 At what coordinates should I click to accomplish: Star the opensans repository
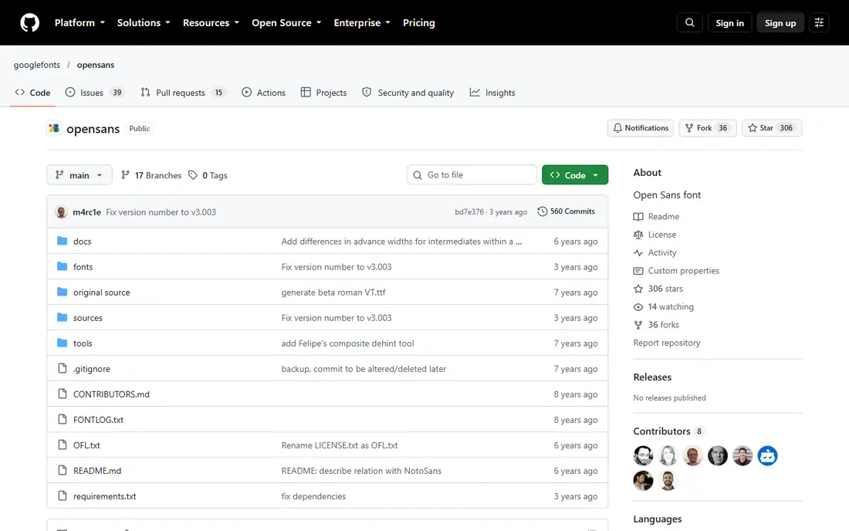pyautogui.click(x=772, y=128)
